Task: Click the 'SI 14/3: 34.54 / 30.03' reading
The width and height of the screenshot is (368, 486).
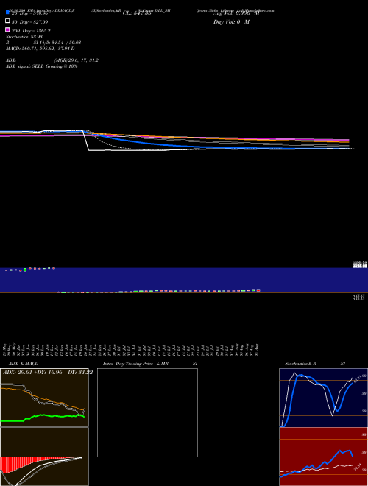Action: pyautogui.click(x=57, y=43)
